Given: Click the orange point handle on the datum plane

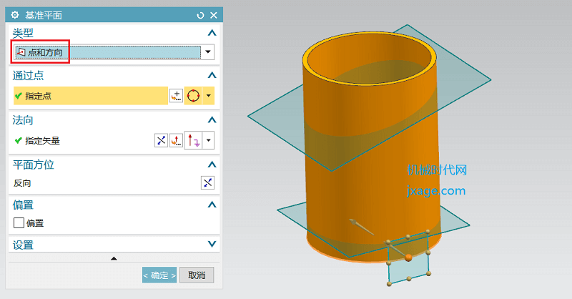Looking at the screenshot, I should (408, 258).
